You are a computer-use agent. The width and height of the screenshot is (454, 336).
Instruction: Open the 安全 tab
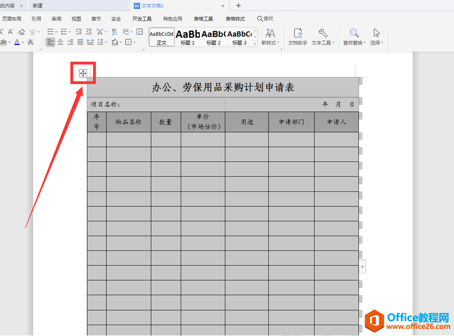click(x=116, y=19)
